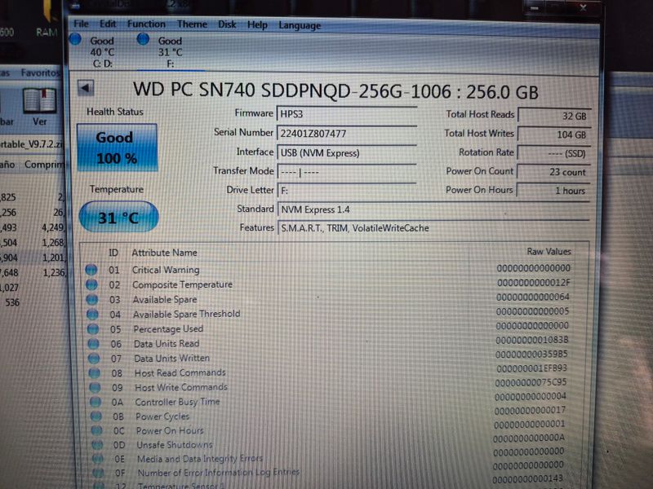653x489 pixels.
Task: Open the Theme menu
Action: (192, 24)
